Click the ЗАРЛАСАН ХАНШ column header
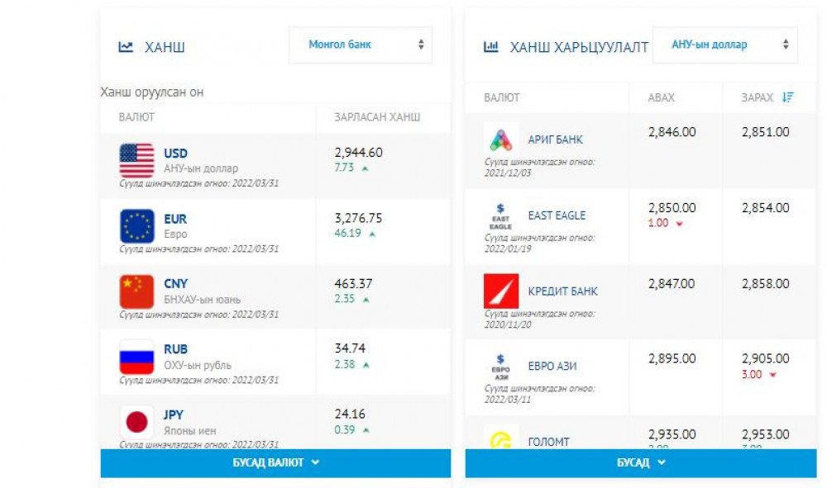The image size is (827, 488). click(377, 117)
